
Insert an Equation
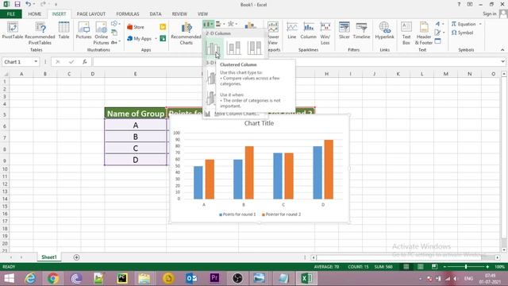[464, 24]
